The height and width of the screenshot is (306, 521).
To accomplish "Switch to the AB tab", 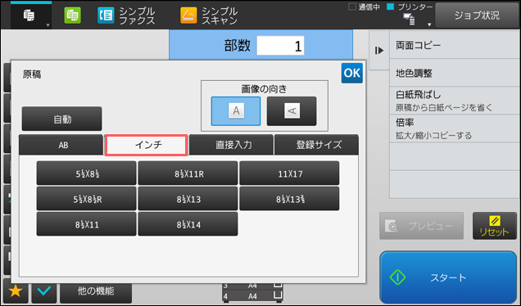I will coord(61,145).
